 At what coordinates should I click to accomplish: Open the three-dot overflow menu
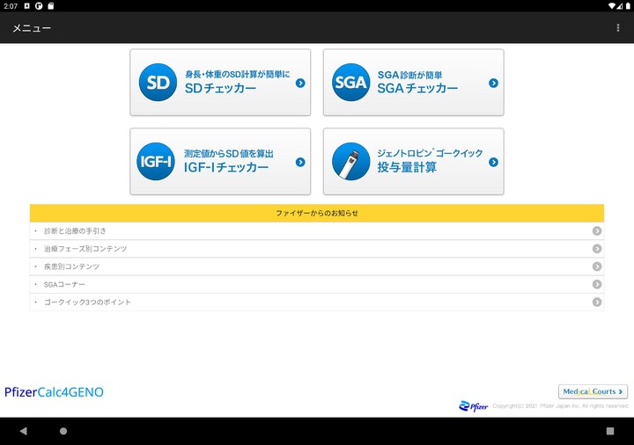pos(618,28)
